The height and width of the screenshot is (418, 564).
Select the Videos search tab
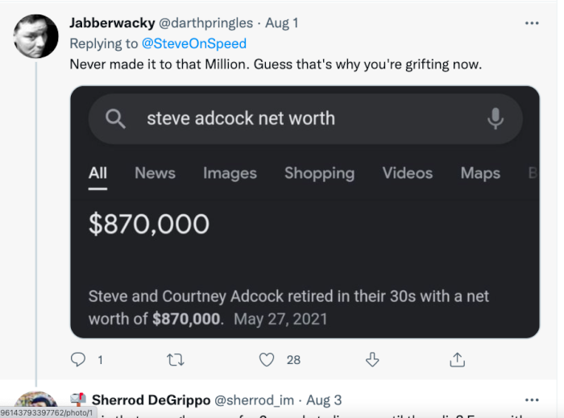pos(407,173)
